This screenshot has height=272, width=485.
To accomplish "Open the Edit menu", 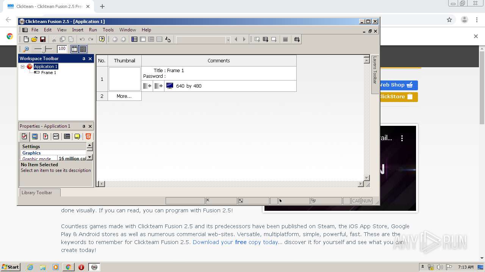I will [48, 30].
